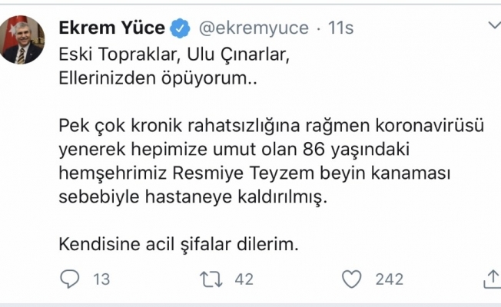Click the @ekremyuce handle
The height and width of the screenshot is (307, 501).
pos(254,29)
